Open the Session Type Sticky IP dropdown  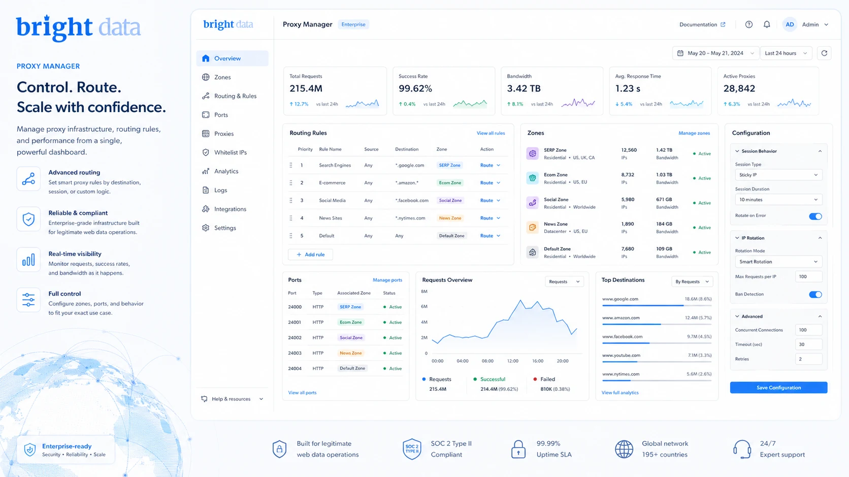tap(778, 175)
